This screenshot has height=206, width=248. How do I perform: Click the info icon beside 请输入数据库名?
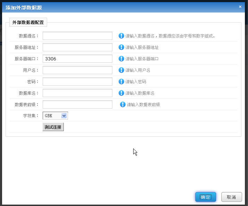121,93
